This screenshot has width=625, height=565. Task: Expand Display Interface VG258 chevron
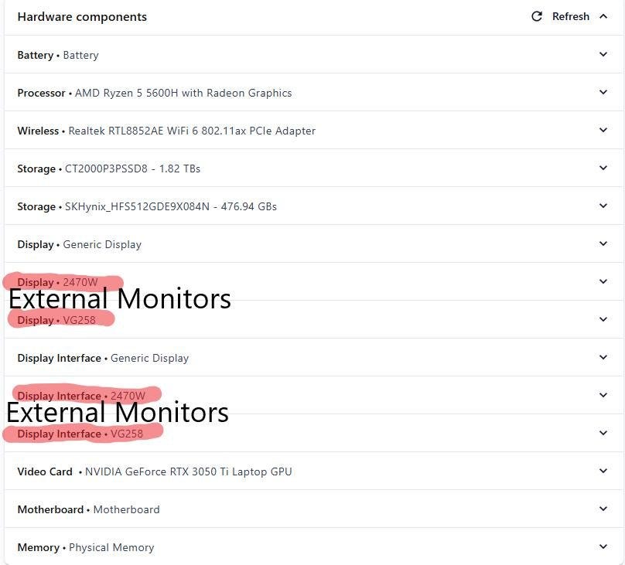pos(603,434)
